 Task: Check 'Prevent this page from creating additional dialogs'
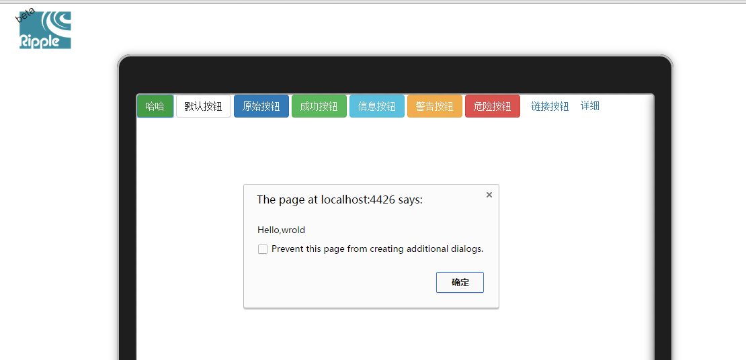coord(263,249)
